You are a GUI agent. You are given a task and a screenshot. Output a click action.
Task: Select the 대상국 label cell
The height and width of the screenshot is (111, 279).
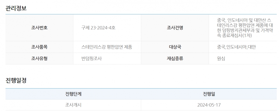tap(175, 47)
